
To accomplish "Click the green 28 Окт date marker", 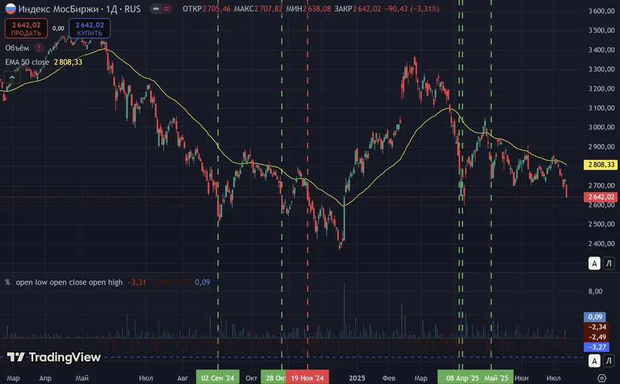I will 274,378.
